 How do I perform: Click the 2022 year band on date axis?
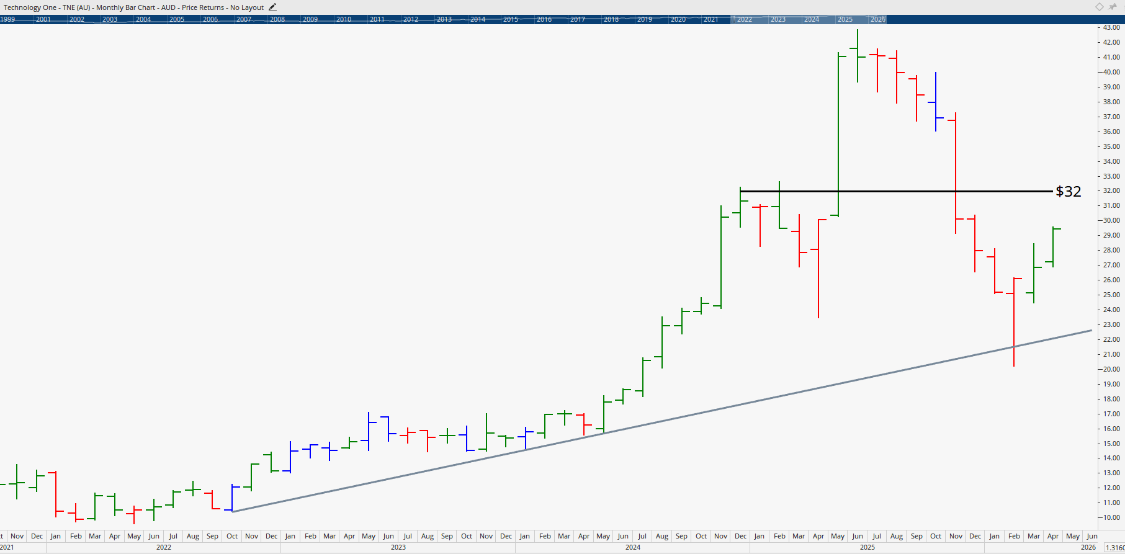click(164, 547)
